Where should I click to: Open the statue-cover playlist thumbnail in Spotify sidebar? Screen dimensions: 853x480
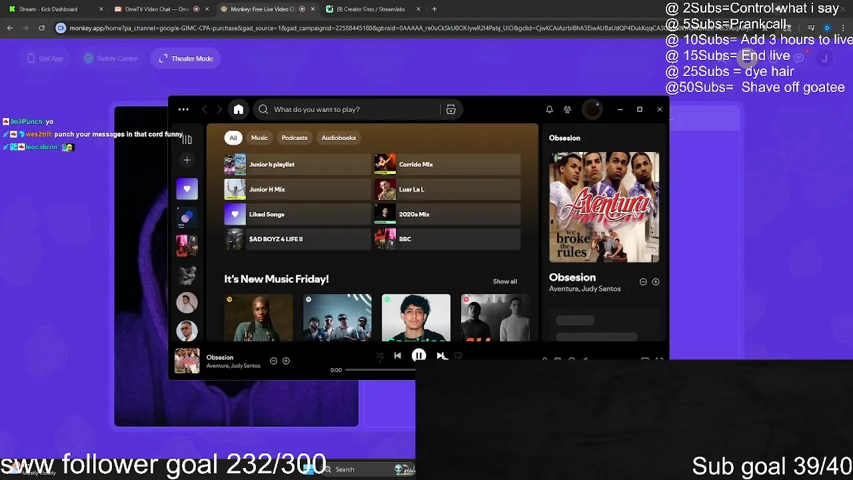(x=187, y=275)
